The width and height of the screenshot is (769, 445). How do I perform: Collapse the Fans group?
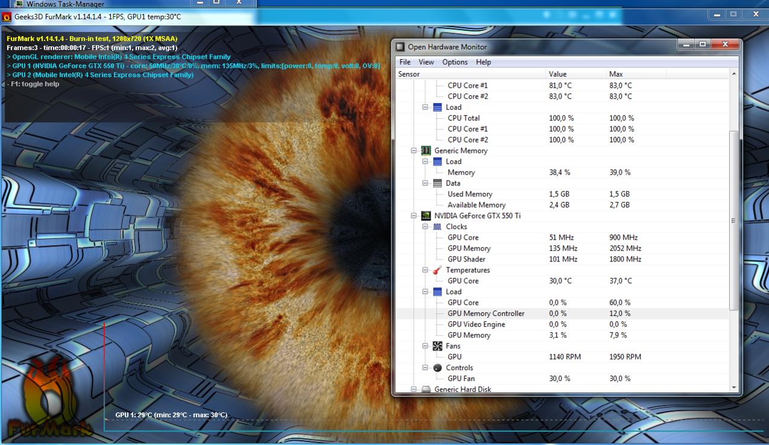pos(425,347)
